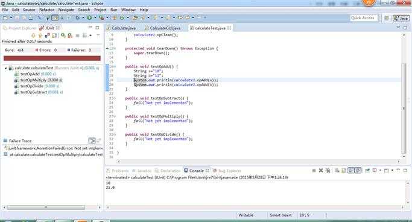
Task: Click the Quick Access search field
Action: [363, 18]
